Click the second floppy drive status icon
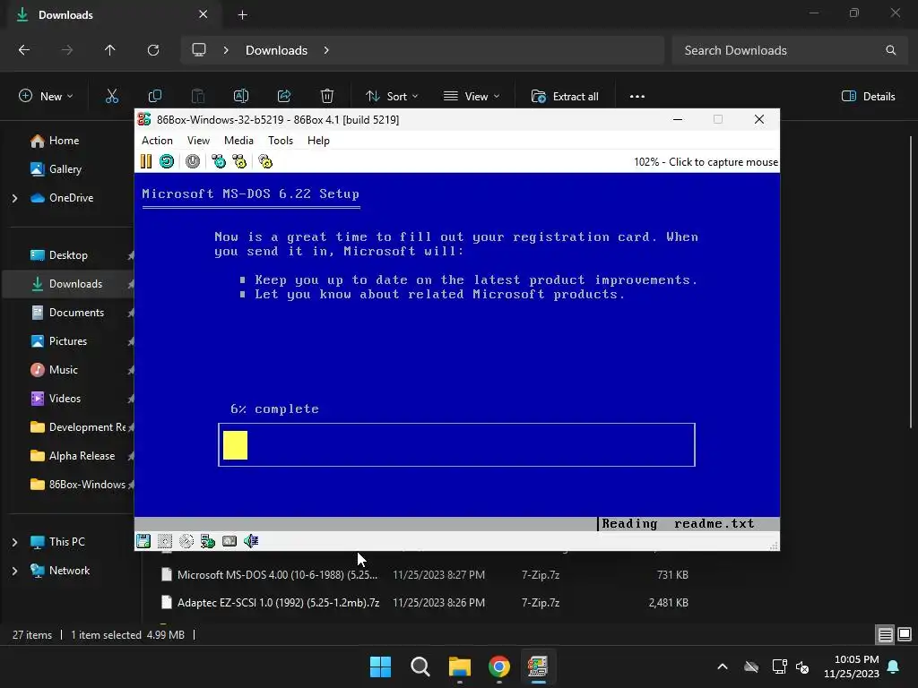This screenshot has height=688, width=918. pos(165,541)
